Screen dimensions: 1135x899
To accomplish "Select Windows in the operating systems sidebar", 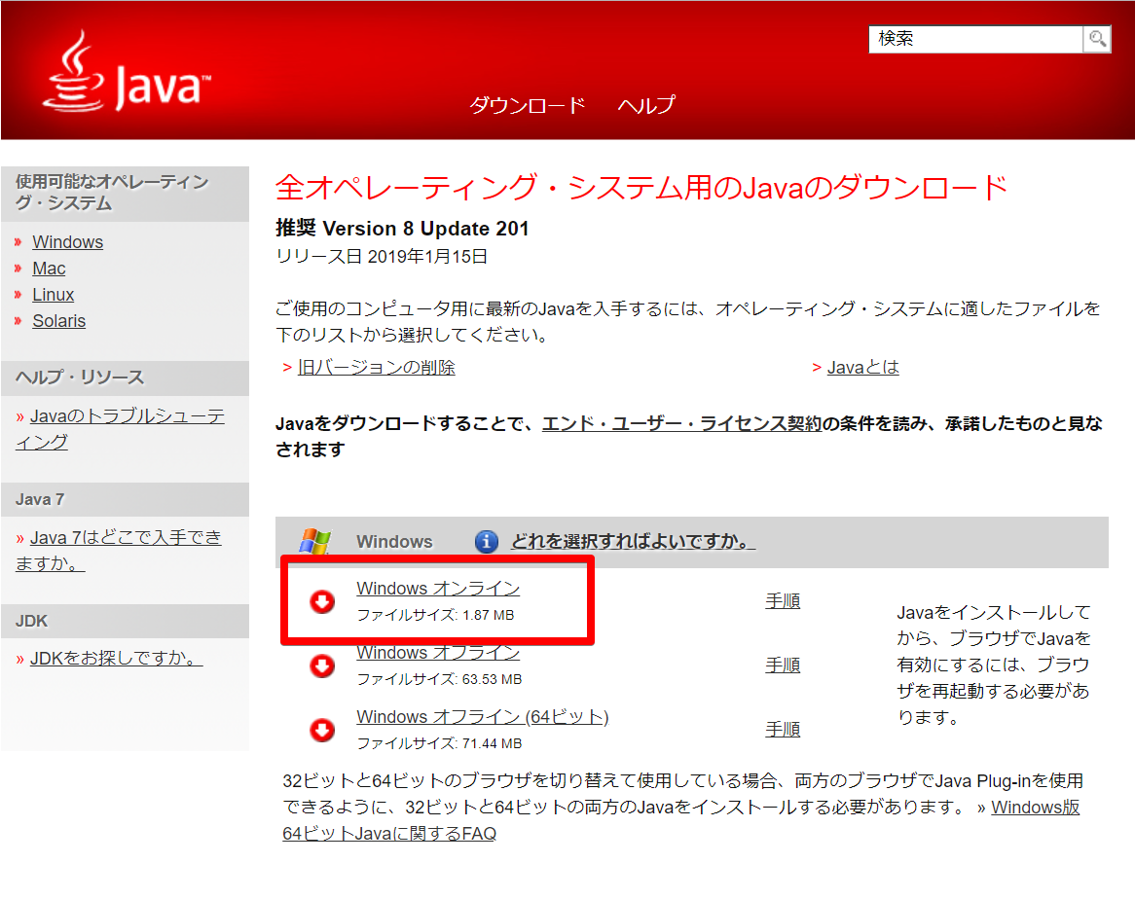I will (x=67, y=241).
